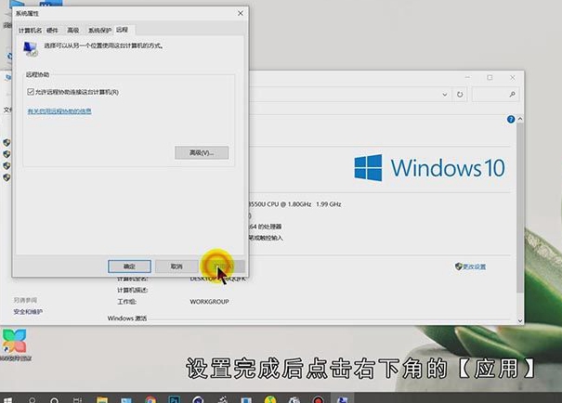Click the WORKGROUP value text
The image size is (562, 403).
click(x=209, y=302)
